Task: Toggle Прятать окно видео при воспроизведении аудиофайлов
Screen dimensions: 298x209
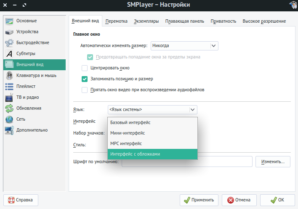Action: coord(85,90)
